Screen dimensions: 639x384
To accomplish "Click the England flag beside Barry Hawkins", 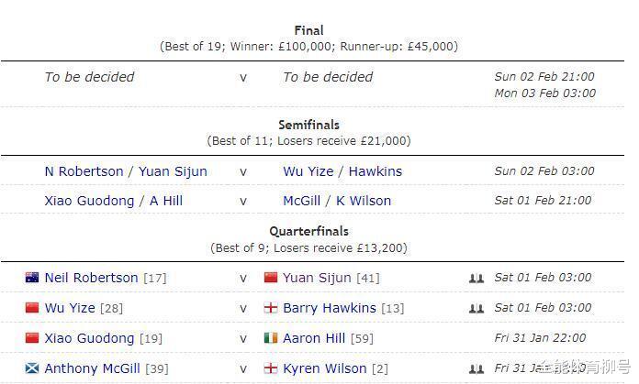I will pyautogui.click(x=271, y=308).
